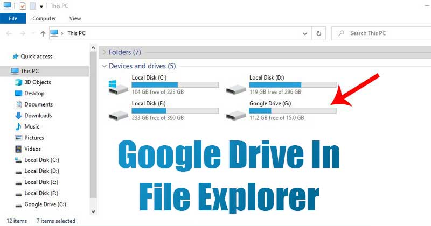Open Videos in the sidebar
This screenshot has height=226, width=431.
[x=32, y=149]
